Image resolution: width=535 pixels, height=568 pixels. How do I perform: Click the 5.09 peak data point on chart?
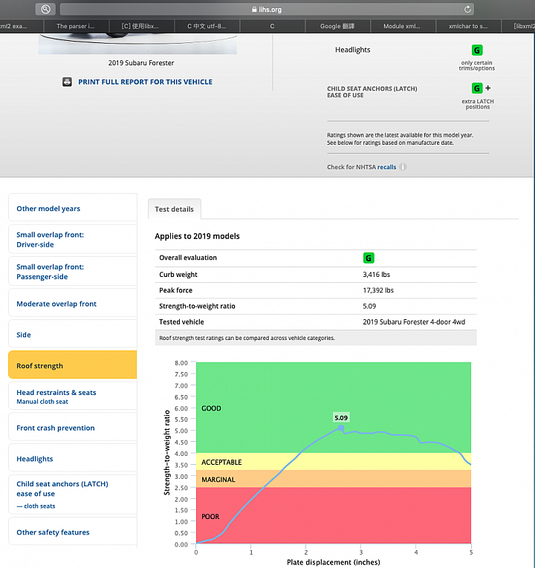(341, 428)
